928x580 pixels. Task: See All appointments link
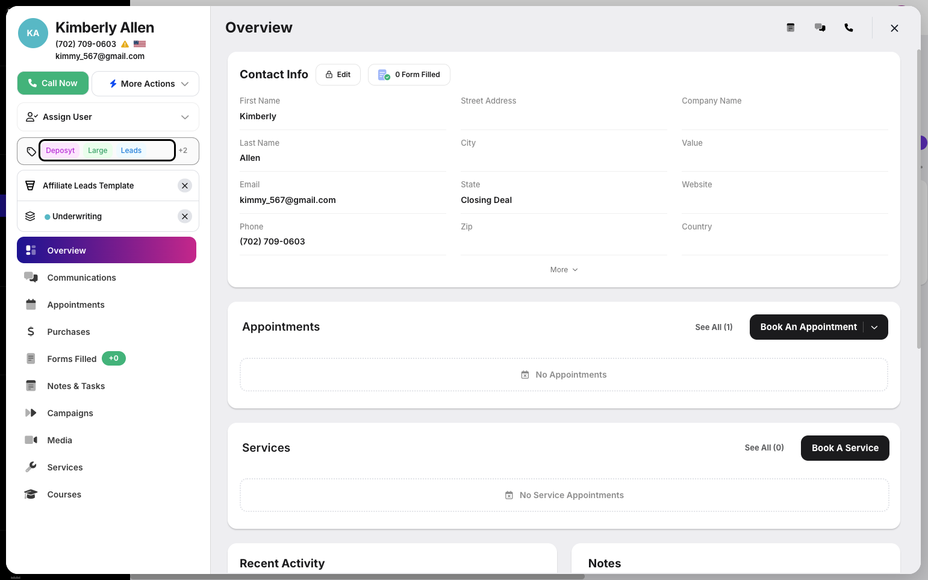point(714,327)
